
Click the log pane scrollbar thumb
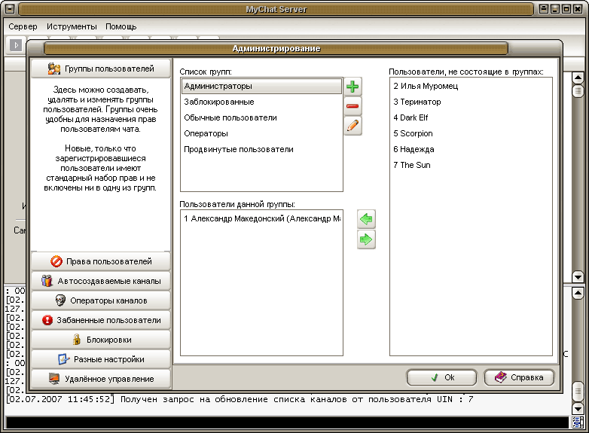click(578, 392)
